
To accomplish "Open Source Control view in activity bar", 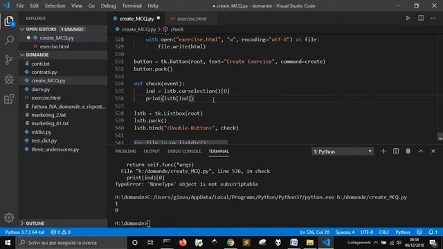I will pyautogui.click(x=9, y=59).
